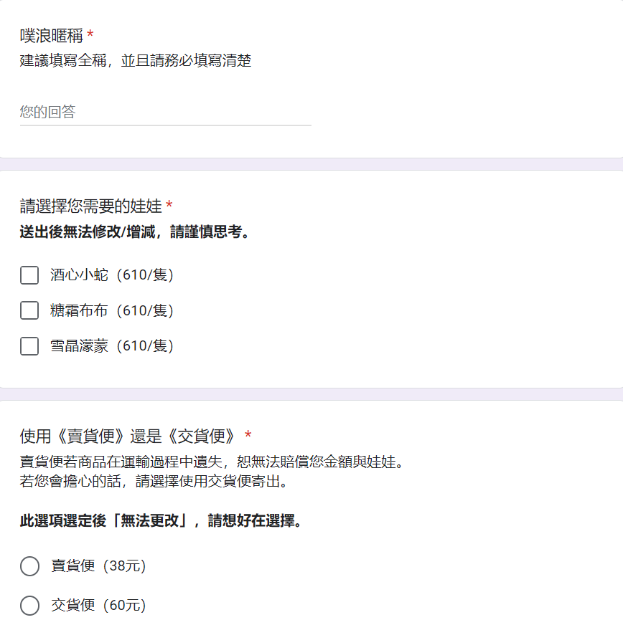The width and height of the screenshot is (623, 625).
Task: Enable the 雪晶濛蒙 checkbox
Action: pos(29,346)
